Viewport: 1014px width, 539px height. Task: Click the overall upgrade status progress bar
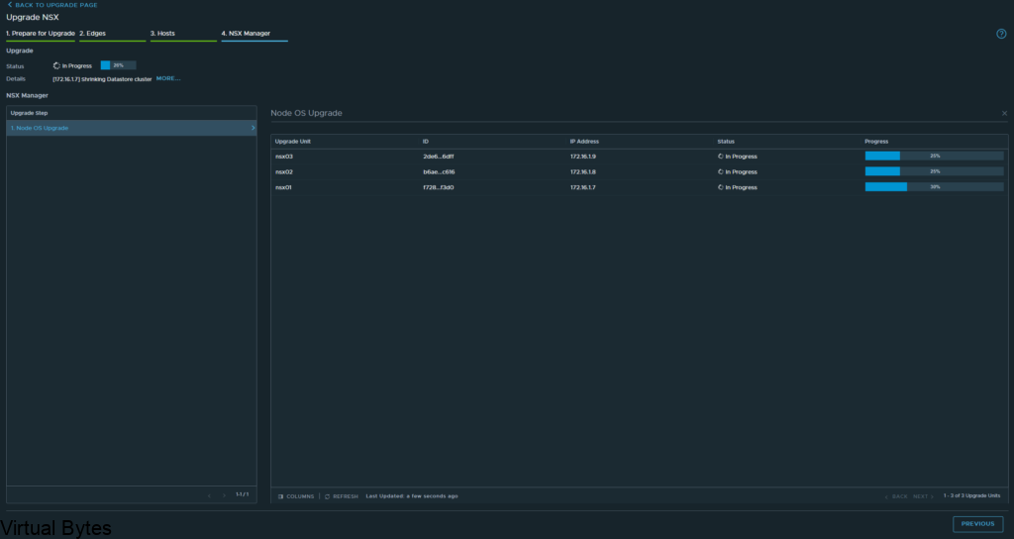tap(119, 65)
